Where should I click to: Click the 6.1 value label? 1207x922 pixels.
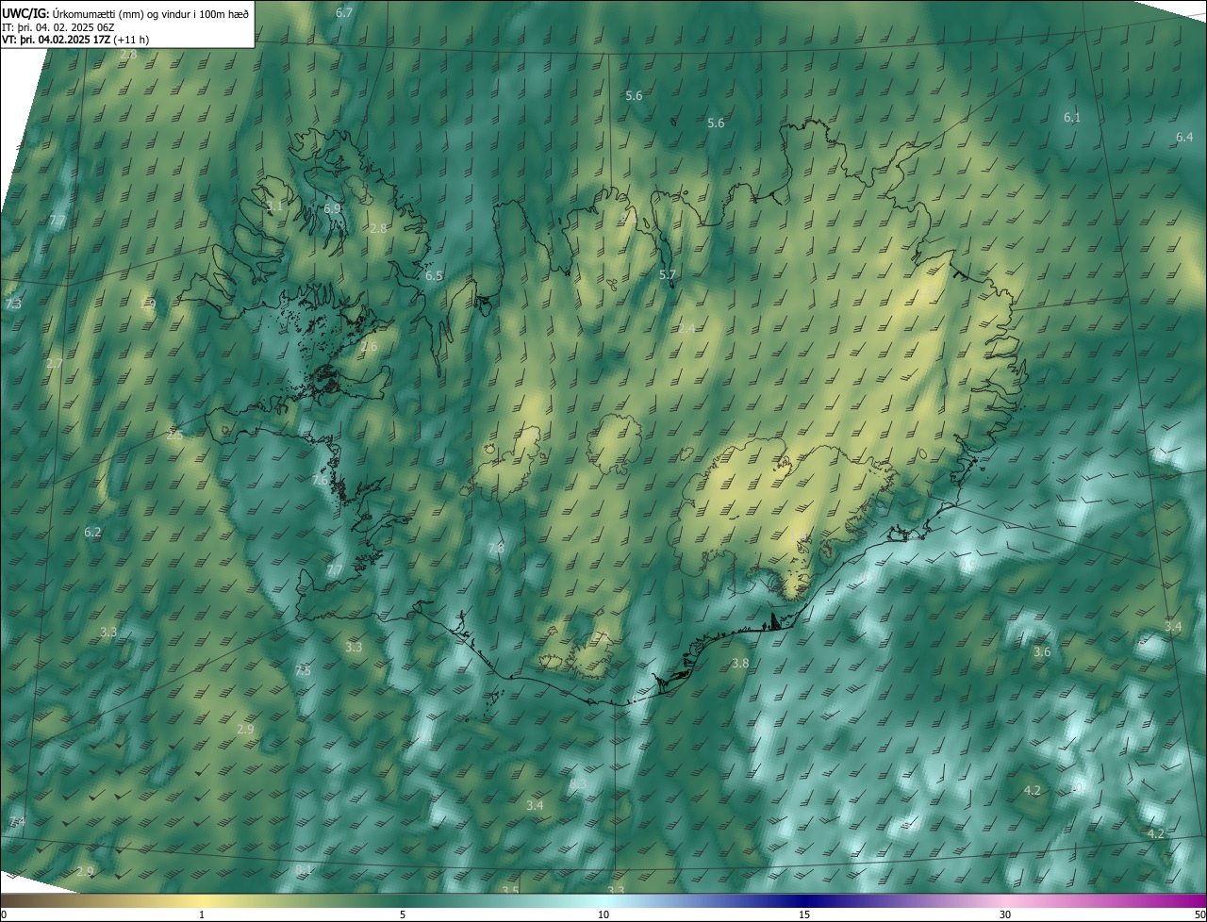(x=1072, y=117)
